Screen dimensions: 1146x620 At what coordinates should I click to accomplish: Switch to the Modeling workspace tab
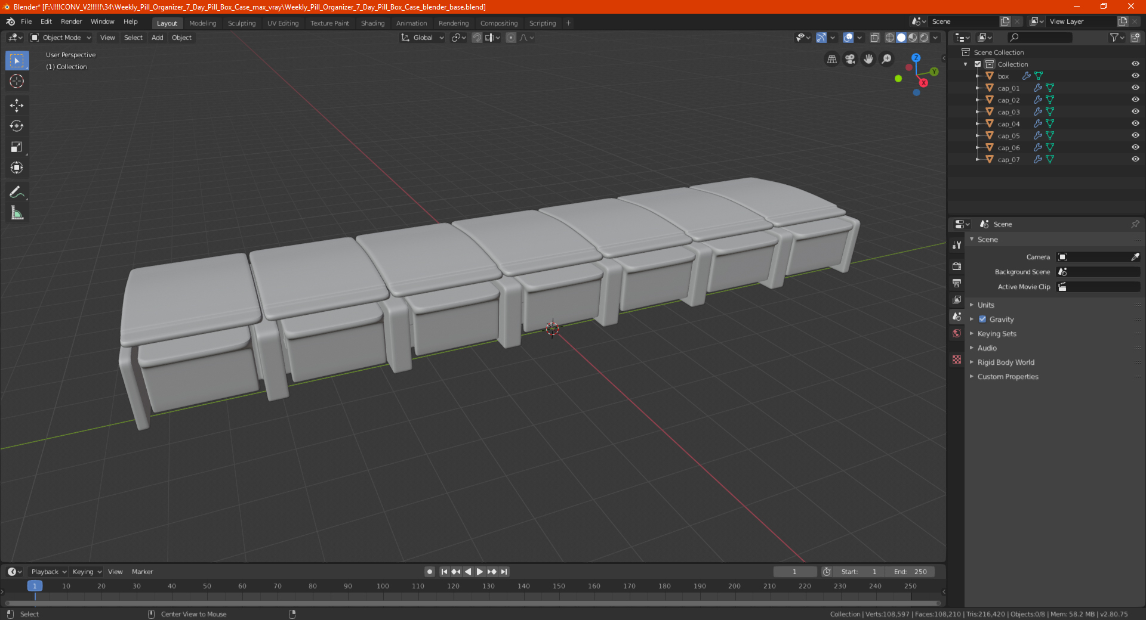pos(202,23)
